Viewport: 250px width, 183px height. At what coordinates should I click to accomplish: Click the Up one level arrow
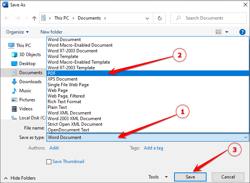[x=34, y=18]
